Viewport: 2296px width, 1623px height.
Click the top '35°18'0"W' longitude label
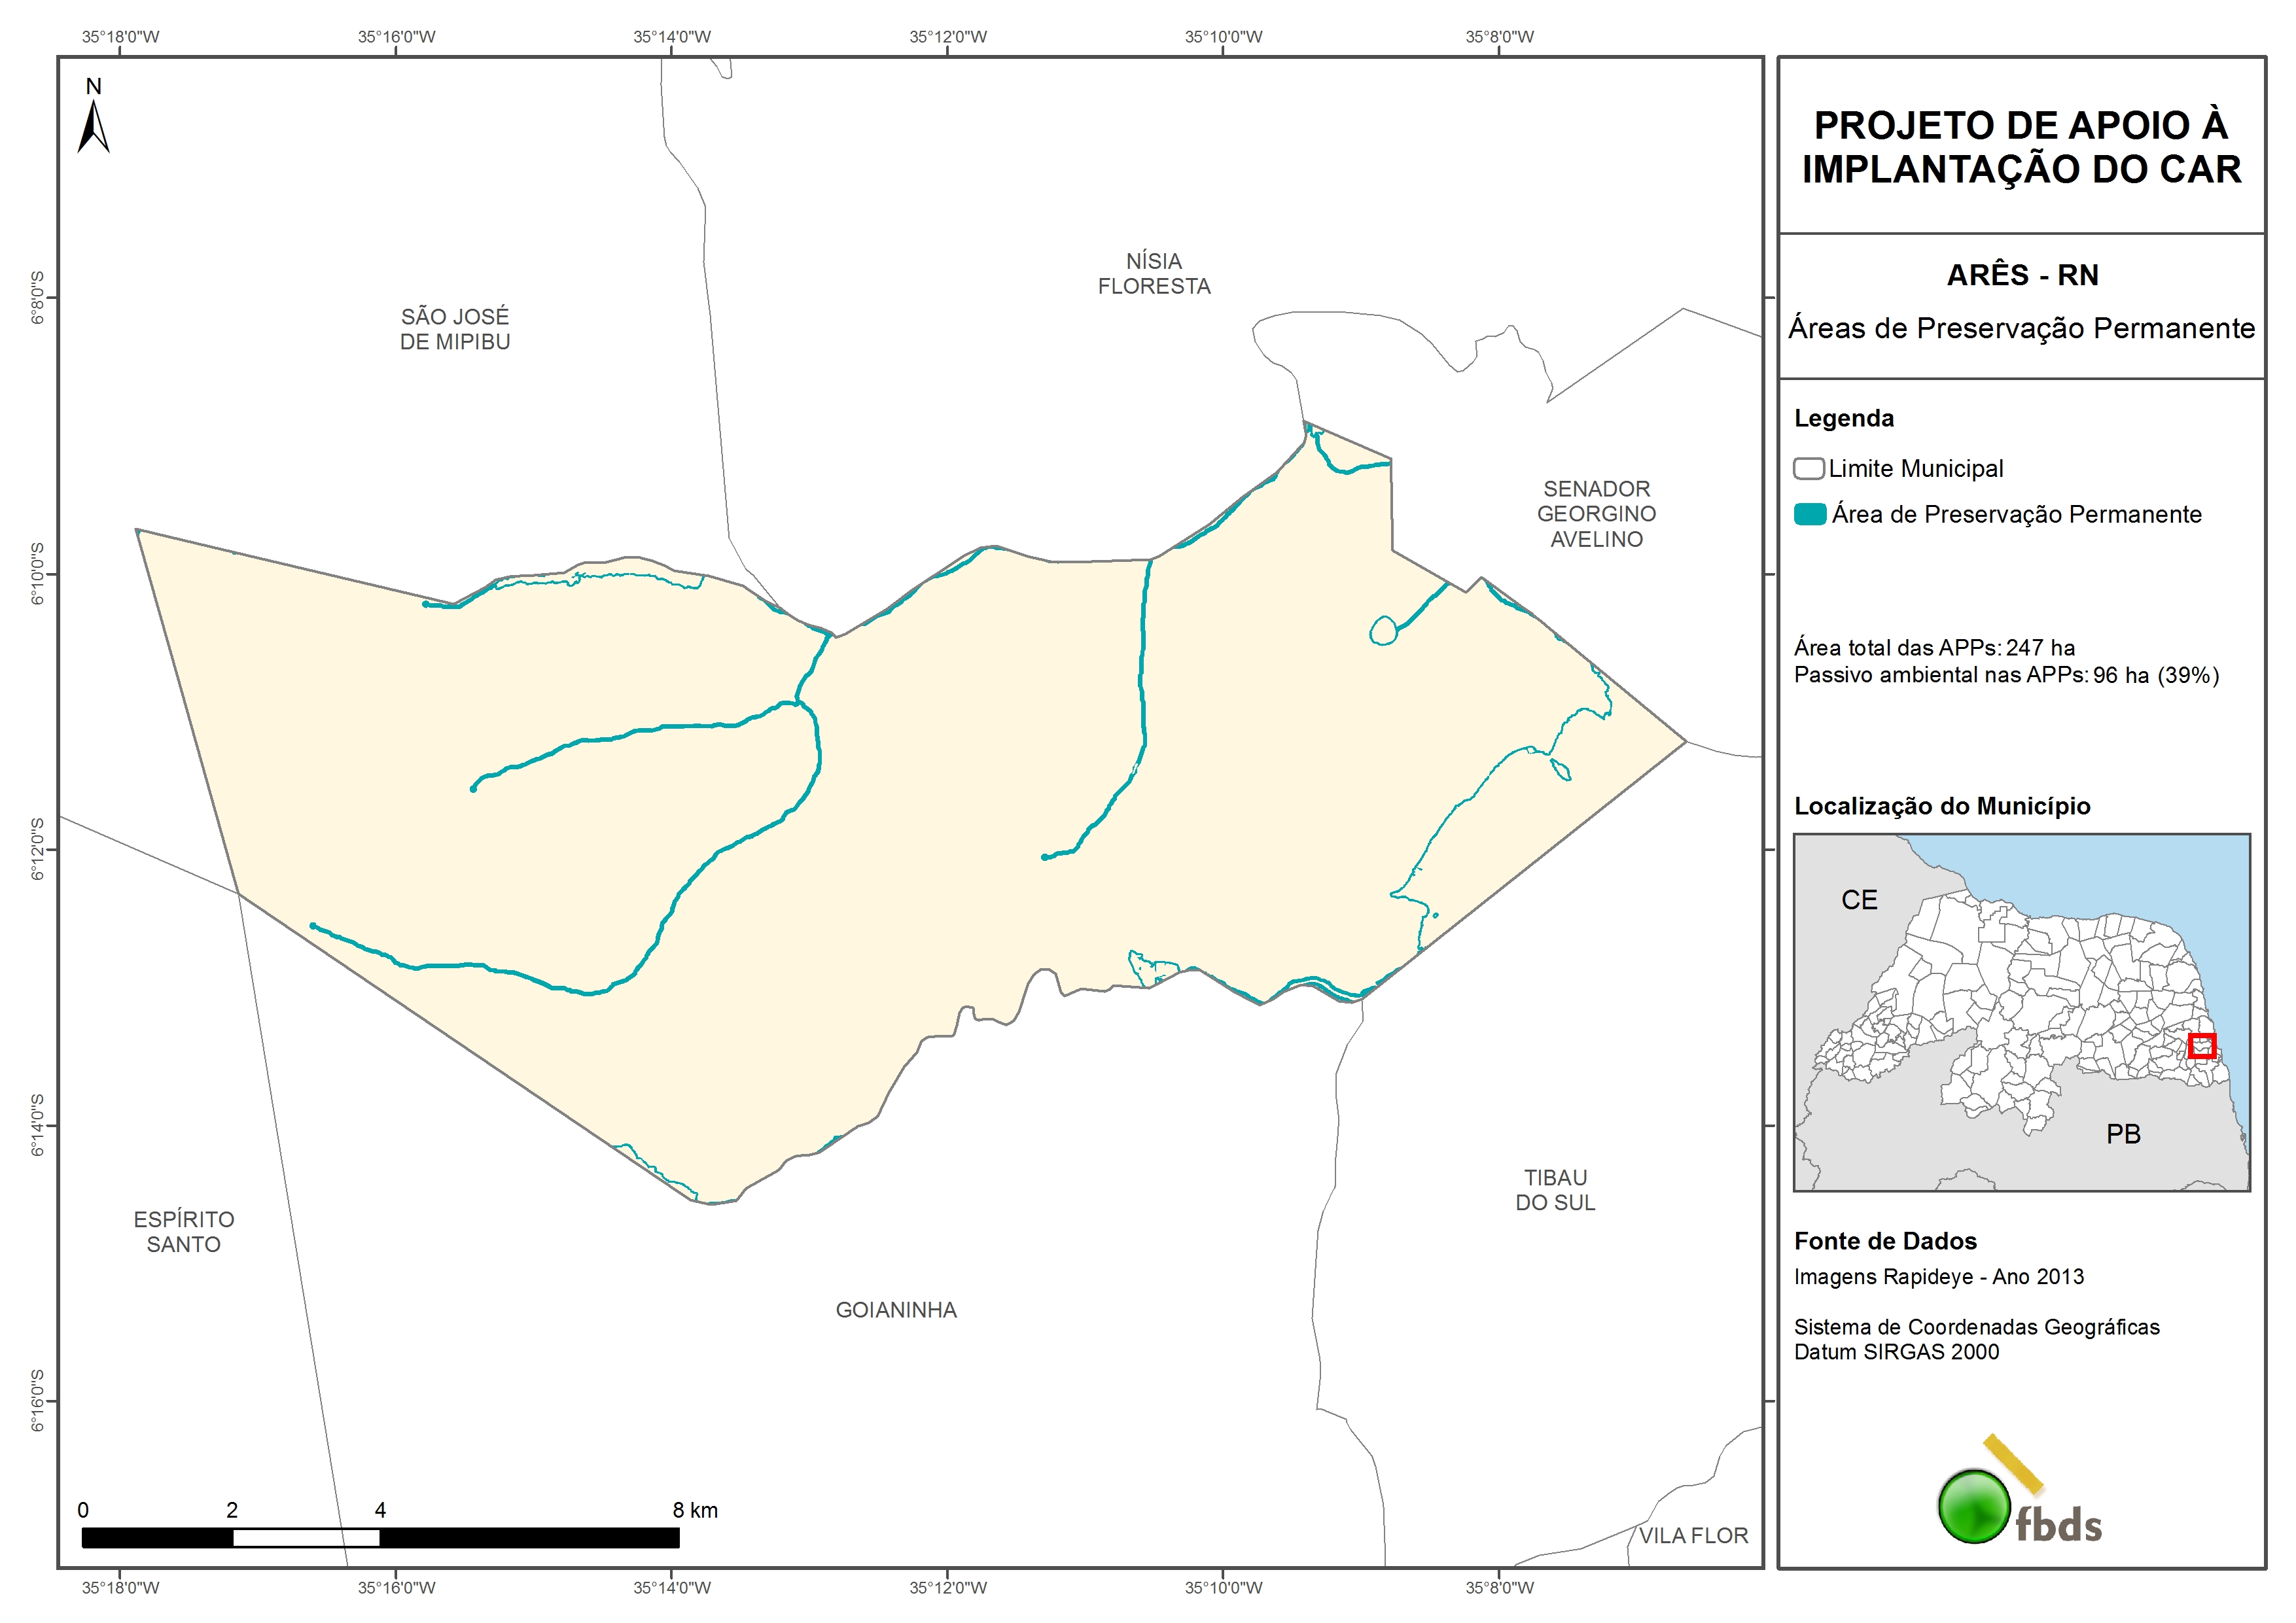click(x=121, y=37)
